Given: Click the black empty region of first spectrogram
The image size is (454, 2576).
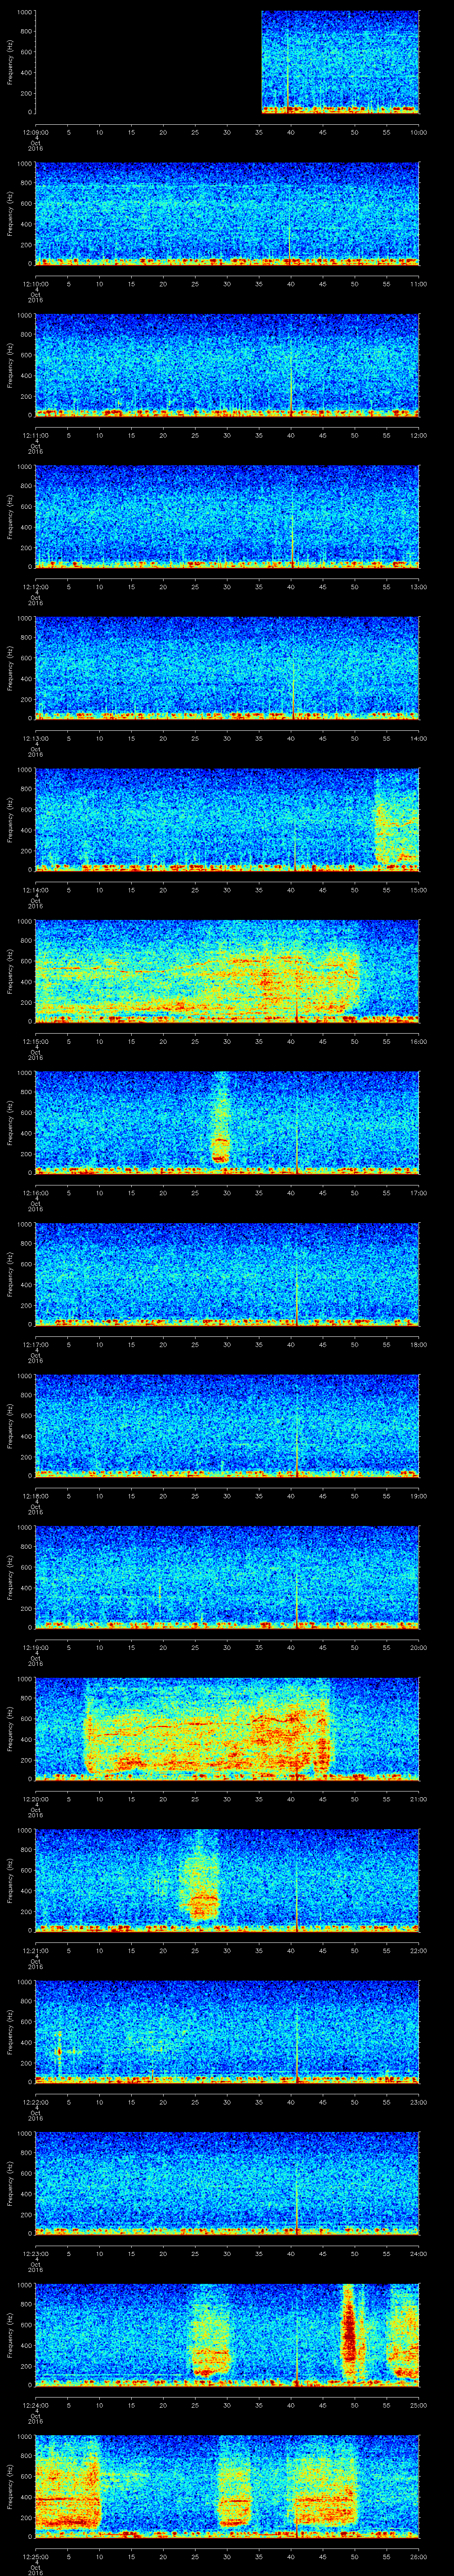Looking at the screenshot, I should pyautogui.click(x=148, y=62).
